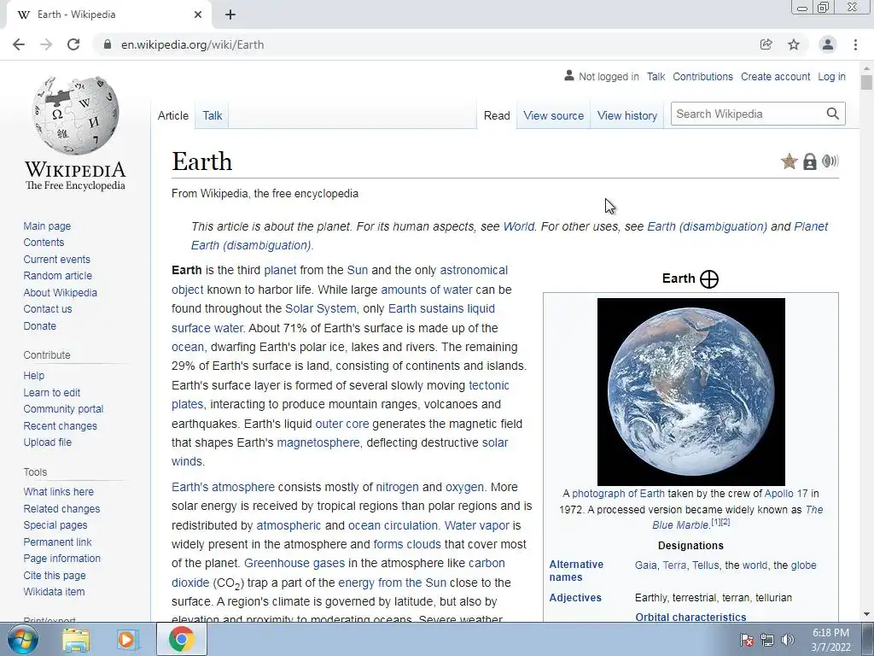
Task: Follow the tectonic link in the article
Action: (489, 385)
